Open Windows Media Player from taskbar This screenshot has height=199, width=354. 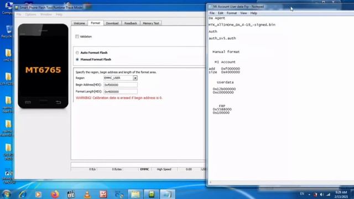click(38, 194)
